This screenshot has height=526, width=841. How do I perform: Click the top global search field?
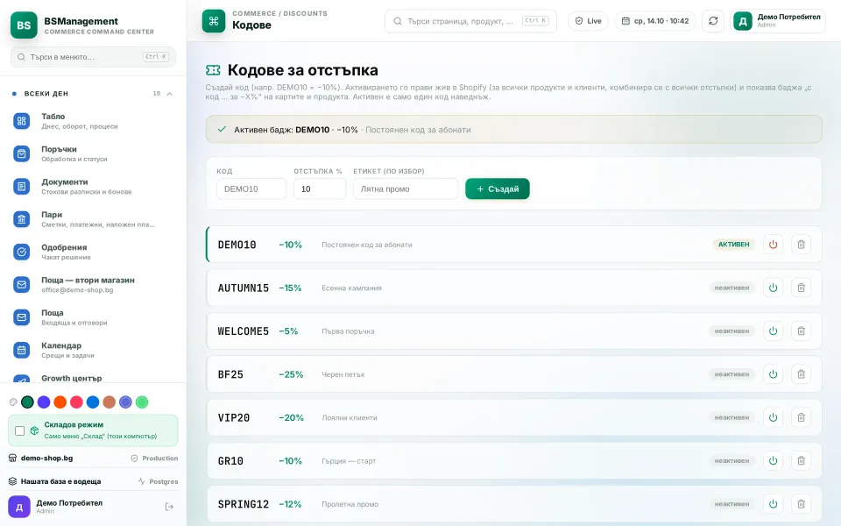471,21
